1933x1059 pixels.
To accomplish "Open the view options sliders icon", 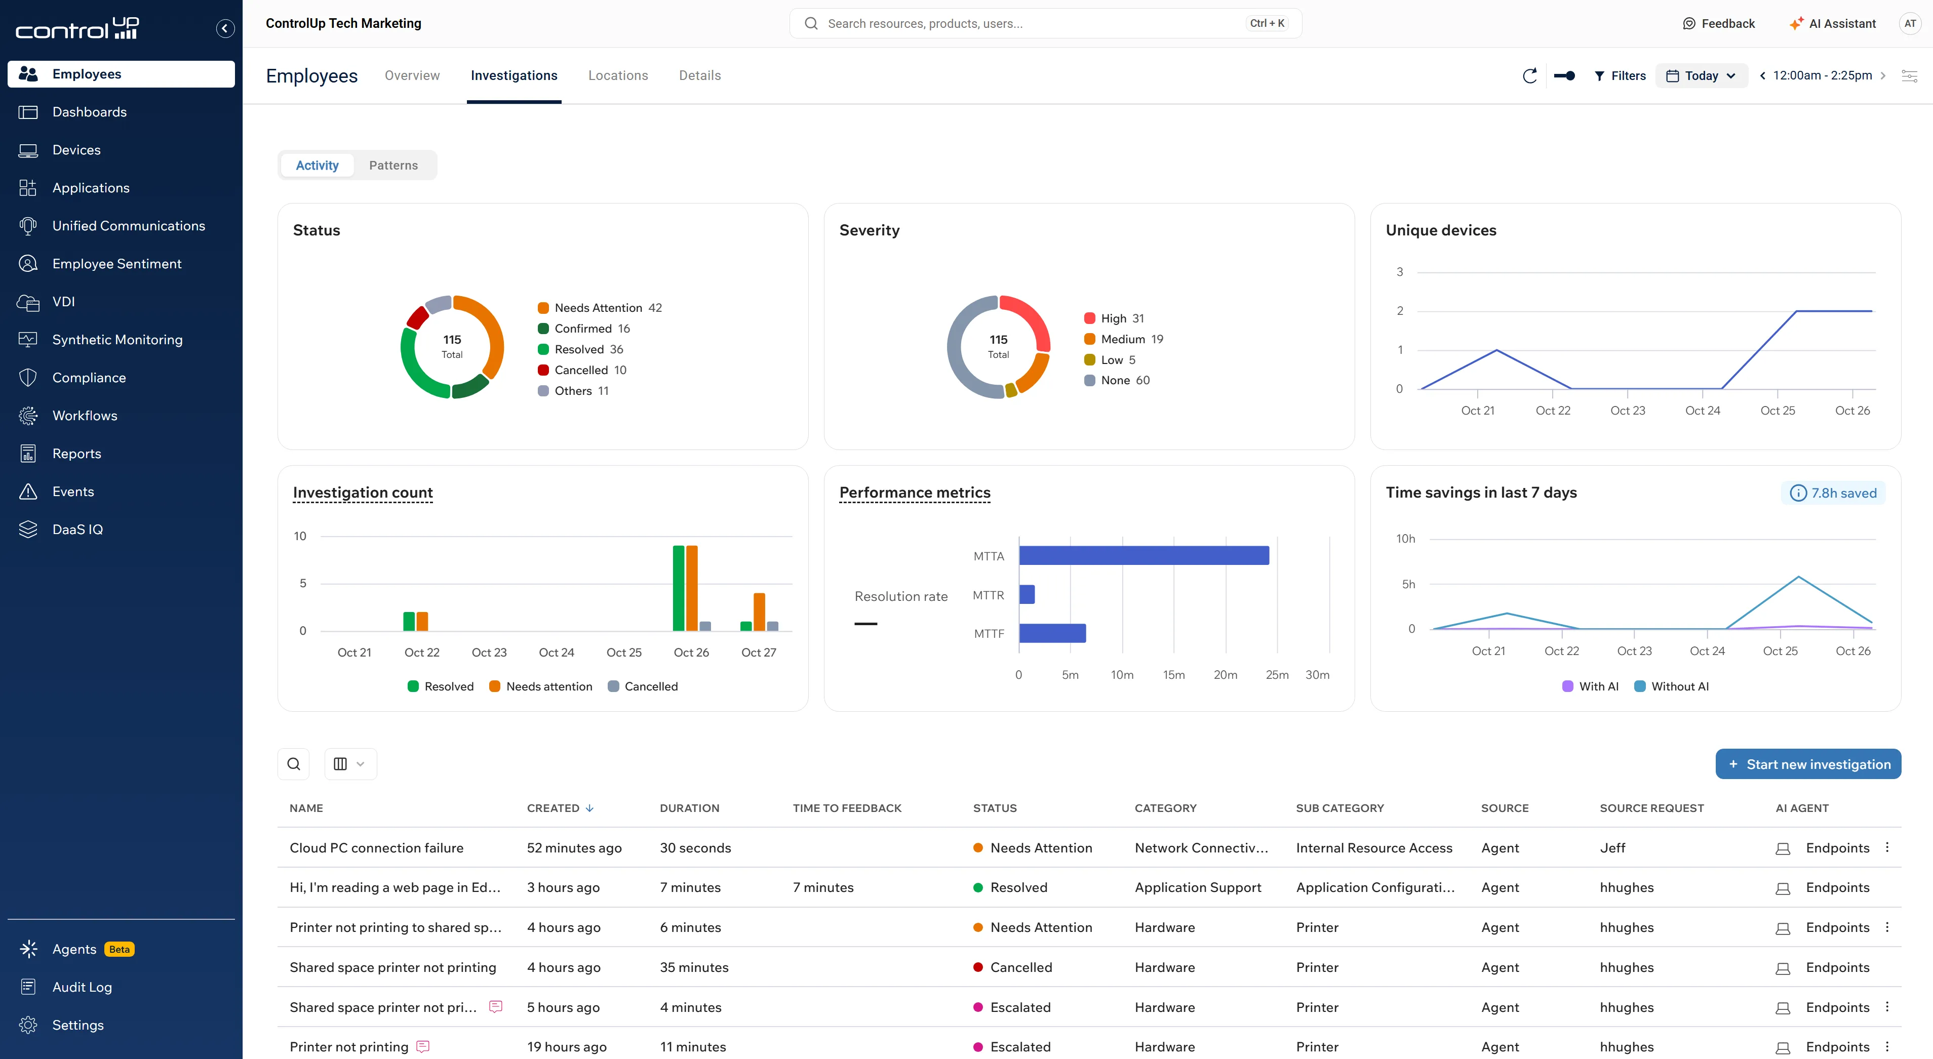I will (1910, 76).
